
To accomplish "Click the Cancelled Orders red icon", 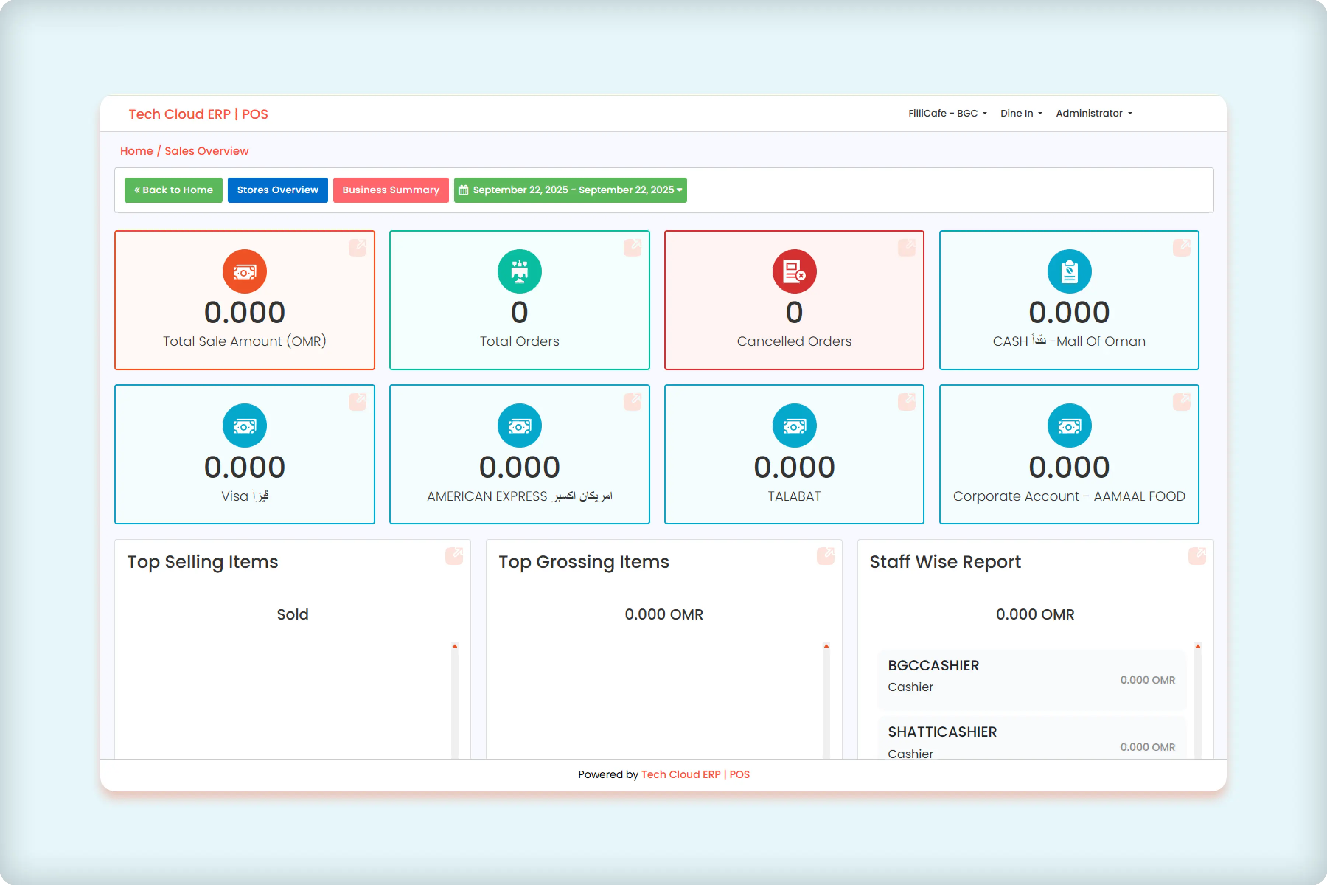I will pos(794,271).
